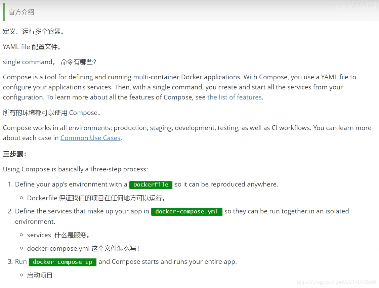Click the text '定义、运行多个容器。'
The width and height of the screenshot is (379, 288).
coord(33,32)
